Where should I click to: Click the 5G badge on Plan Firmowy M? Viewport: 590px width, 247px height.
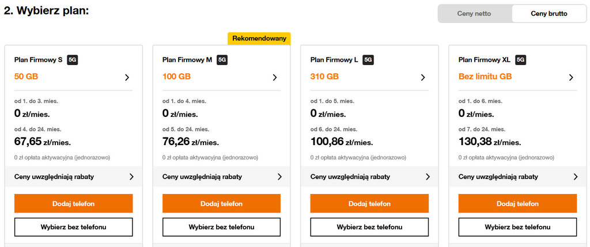[x=222, y=59]
